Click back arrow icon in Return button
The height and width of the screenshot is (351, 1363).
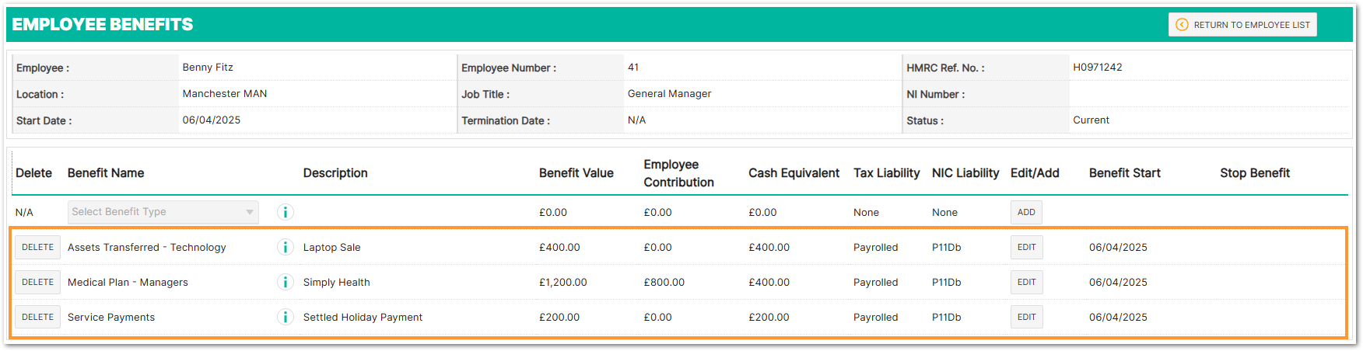(x=1182, y=25)
